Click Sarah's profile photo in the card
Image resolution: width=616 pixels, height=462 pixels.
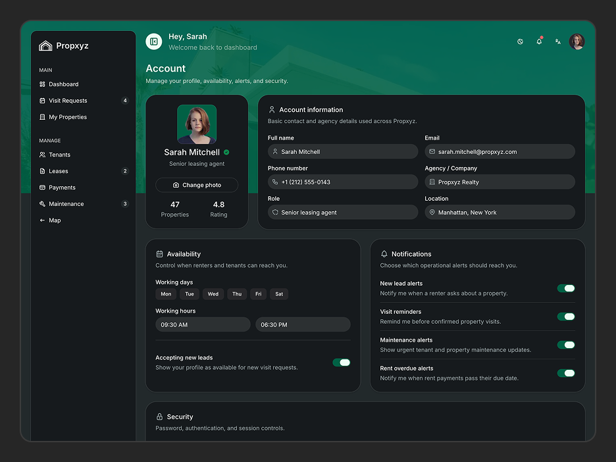(x=197, y=124)
